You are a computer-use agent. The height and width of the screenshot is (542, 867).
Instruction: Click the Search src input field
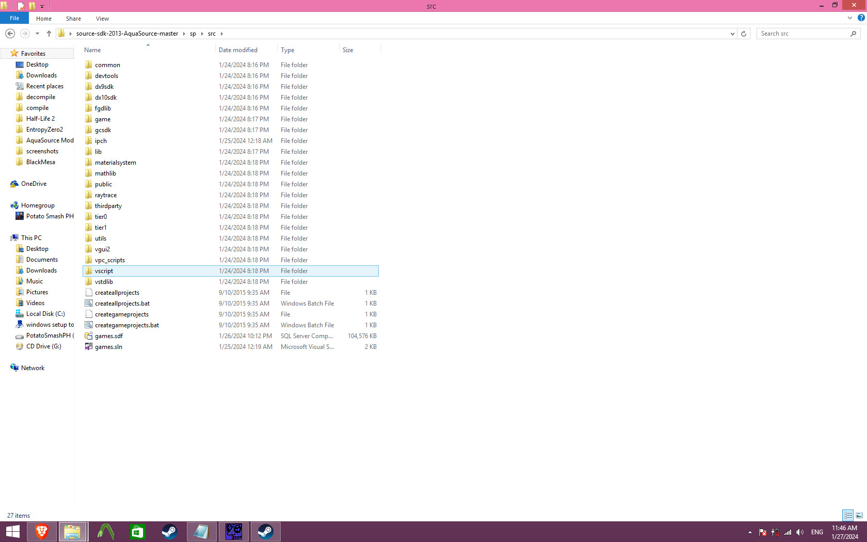[802, 34]
